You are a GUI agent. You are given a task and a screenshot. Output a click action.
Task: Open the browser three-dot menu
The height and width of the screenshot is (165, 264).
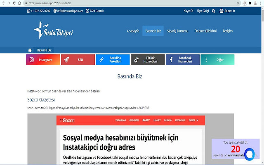[260, 3]
